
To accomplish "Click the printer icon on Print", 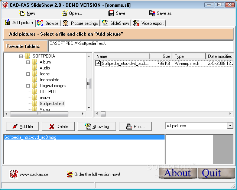I will pos(129,127).
